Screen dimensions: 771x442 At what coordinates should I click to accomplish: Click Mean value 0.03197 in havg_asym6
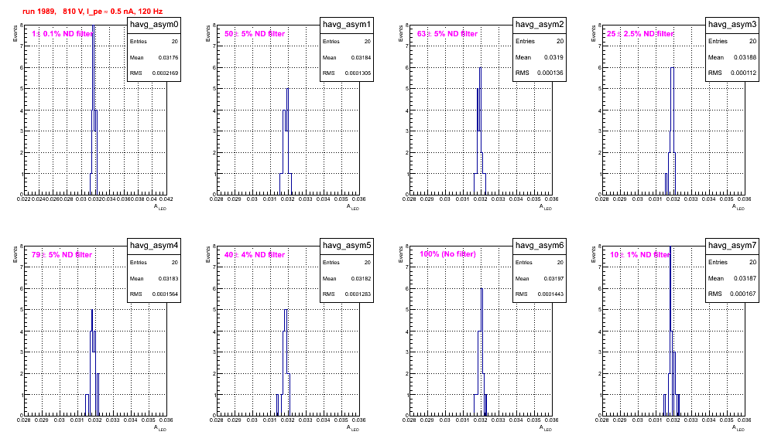(x=553, y=278)
